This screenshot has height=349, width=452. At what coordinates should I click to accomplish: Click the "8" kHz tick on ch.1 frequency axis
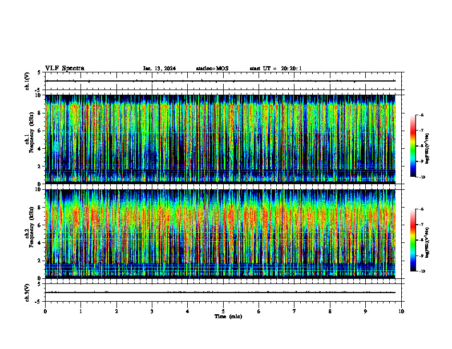tap(40, 113)
